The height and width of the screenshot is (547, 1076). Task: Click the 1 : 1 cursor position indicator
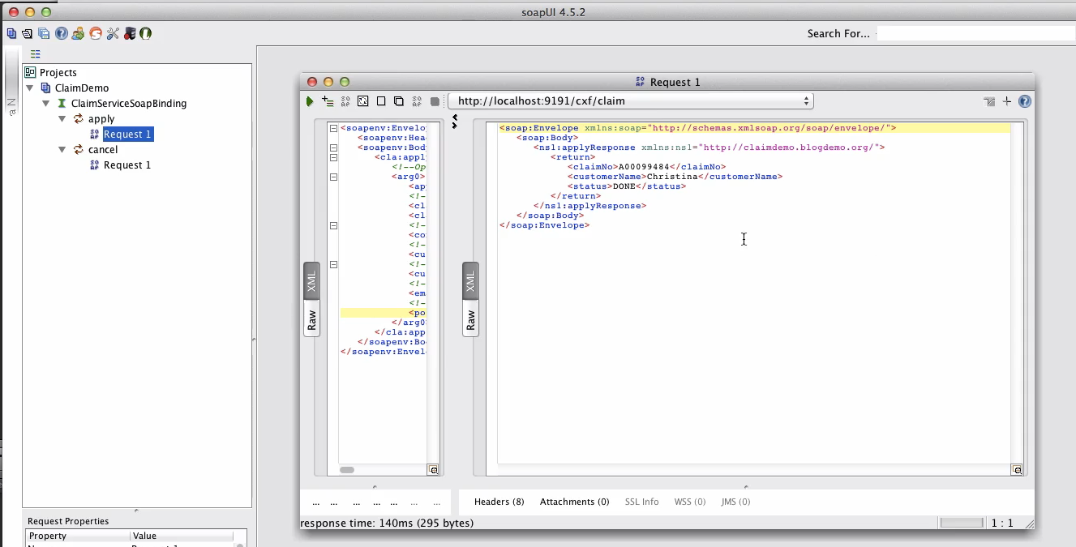click(x=1003, y=523)
